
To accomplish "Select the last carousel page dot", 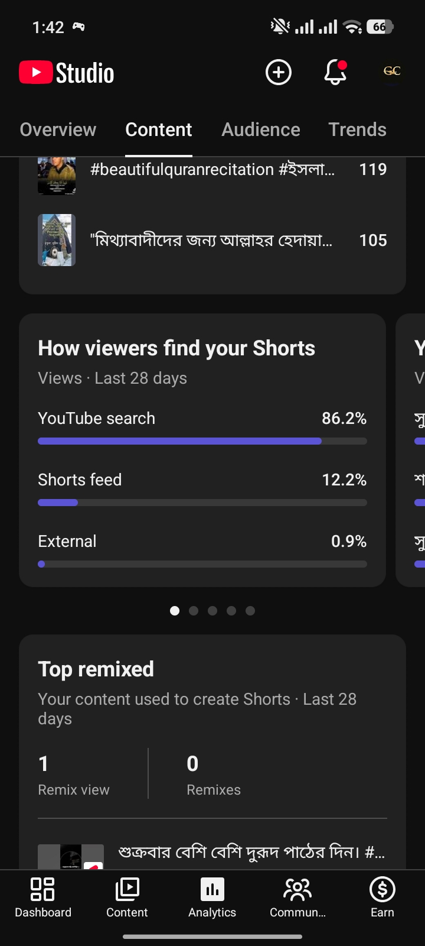I will 250,611.
